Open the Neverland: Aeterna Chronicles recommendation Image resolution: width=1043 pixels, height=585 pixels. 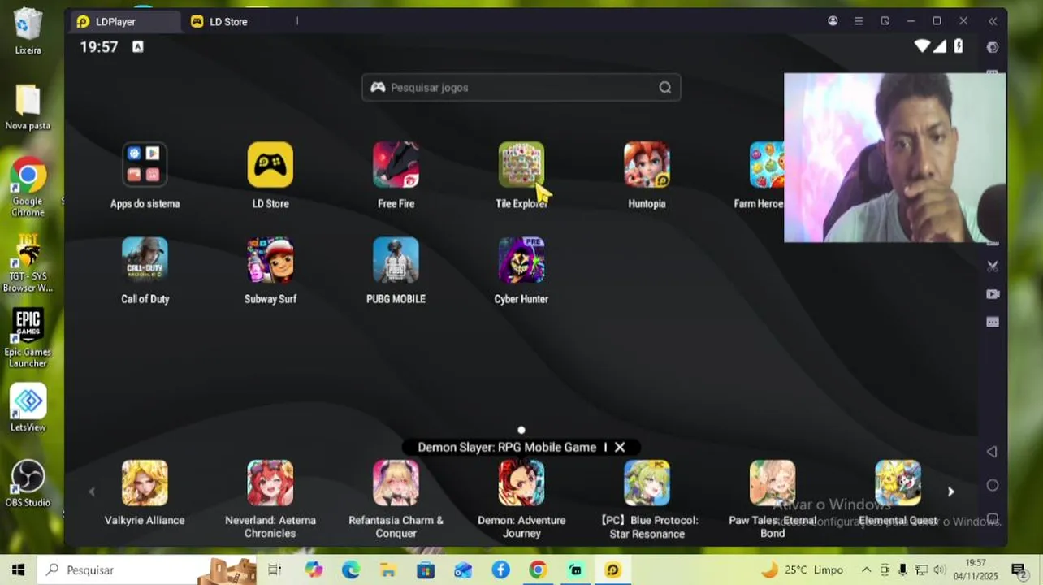pos(270,483)
